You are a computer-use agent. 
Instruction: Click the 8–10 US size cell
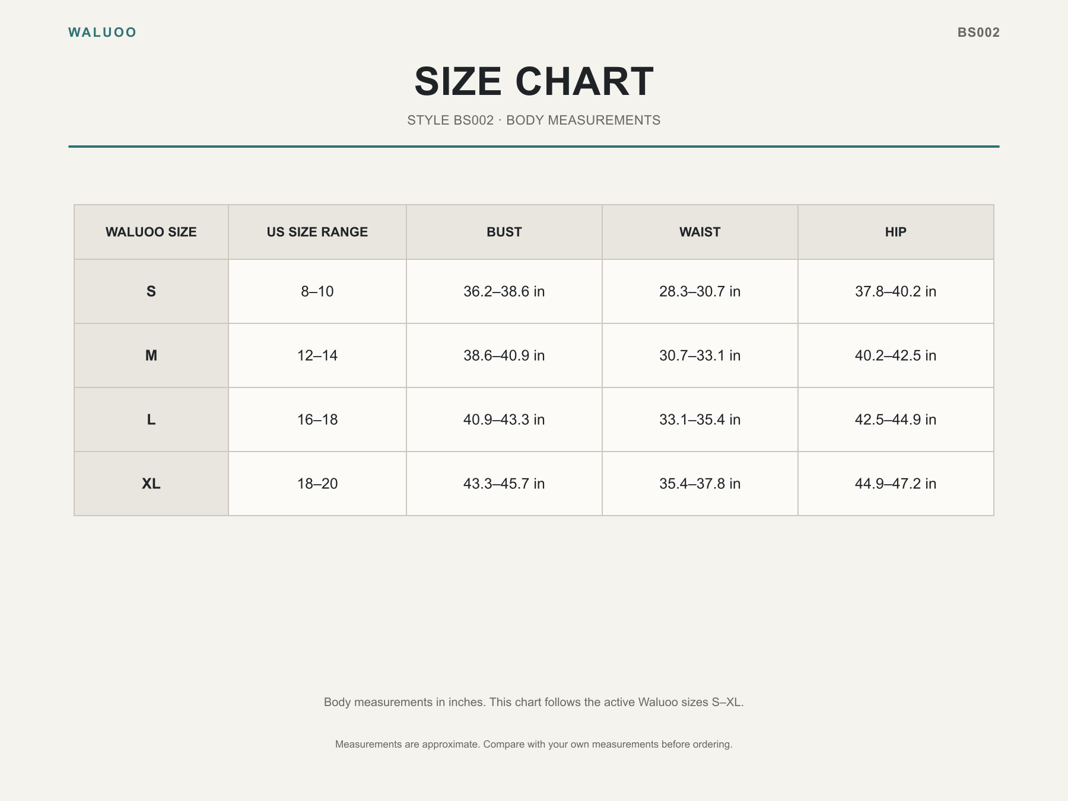[x=317, y=291]
